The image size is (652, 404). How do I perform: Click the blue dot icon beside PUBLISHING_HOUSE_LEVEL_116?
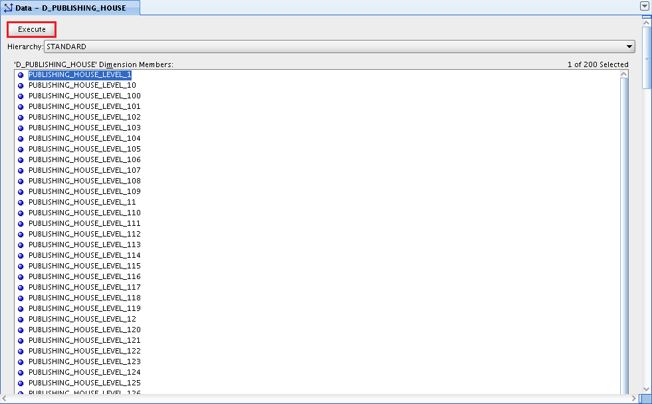pyautogui.click(x=21, y=277)
